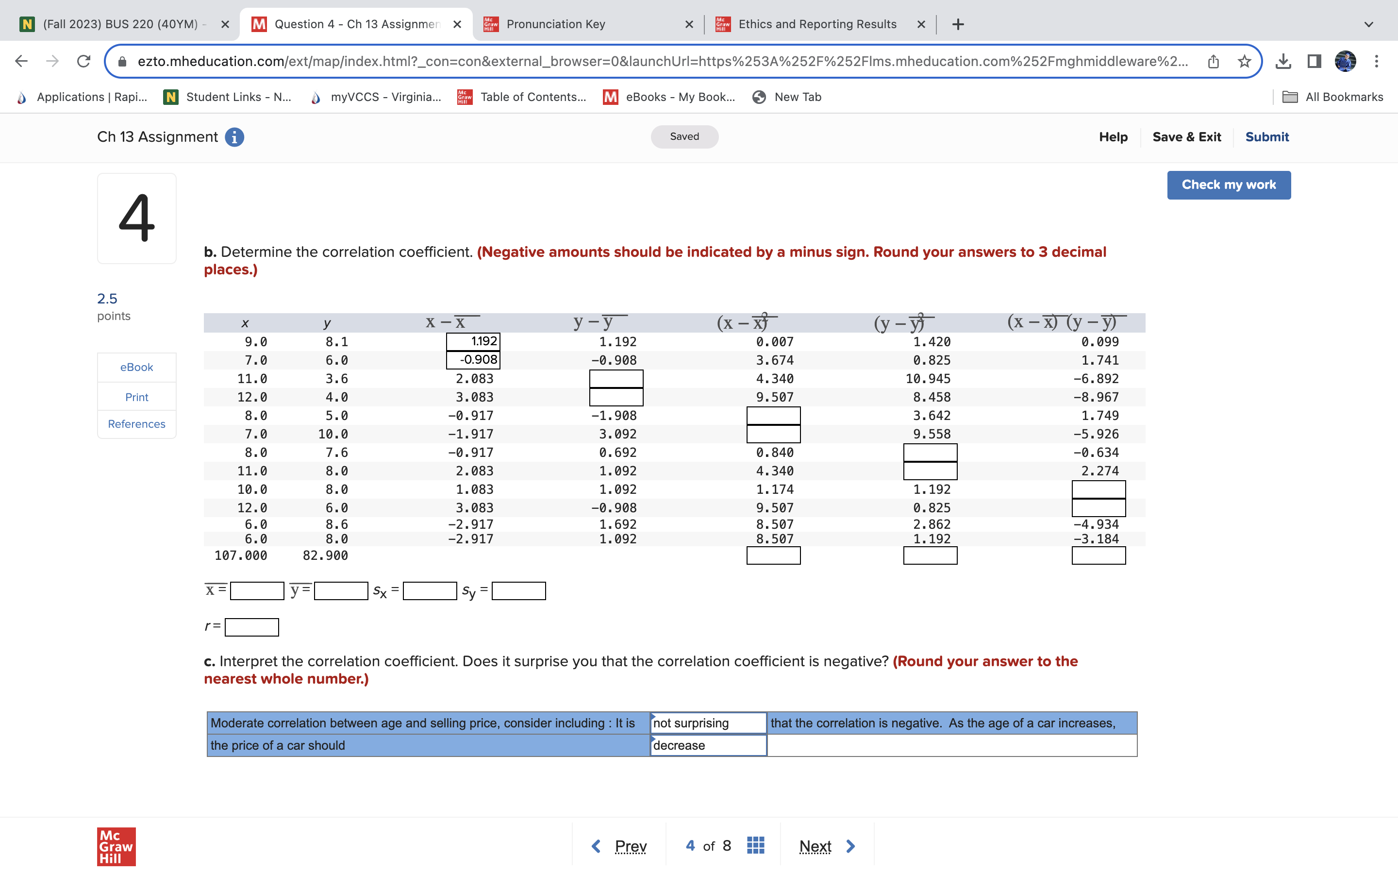Click the Check my work button
This screenshot has height=874, width=1398.
[x=1229, y=185]
